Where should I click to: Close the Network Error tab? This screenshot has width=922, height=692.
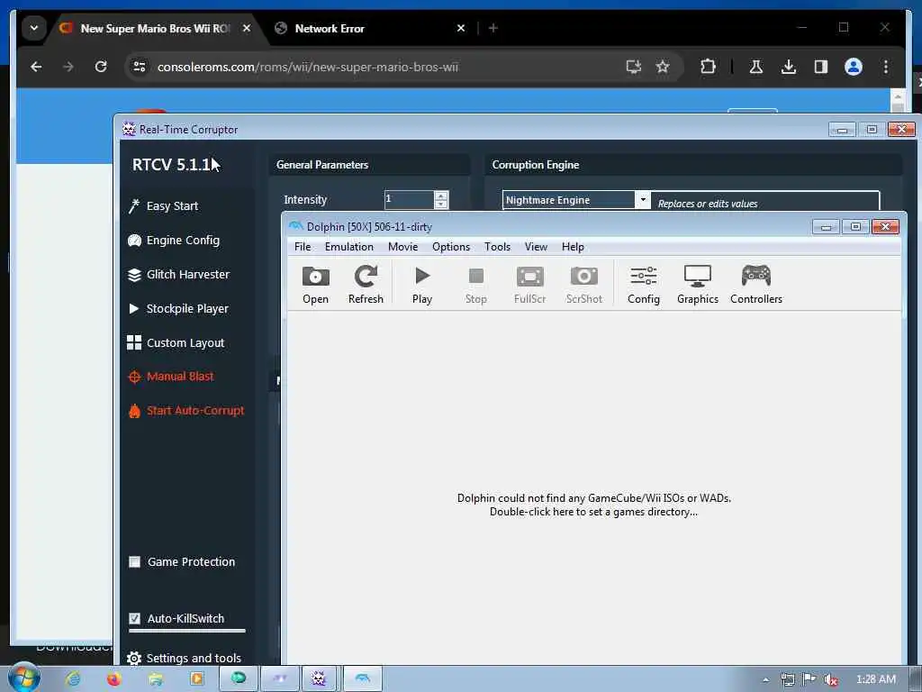click(x=461, y=28)
